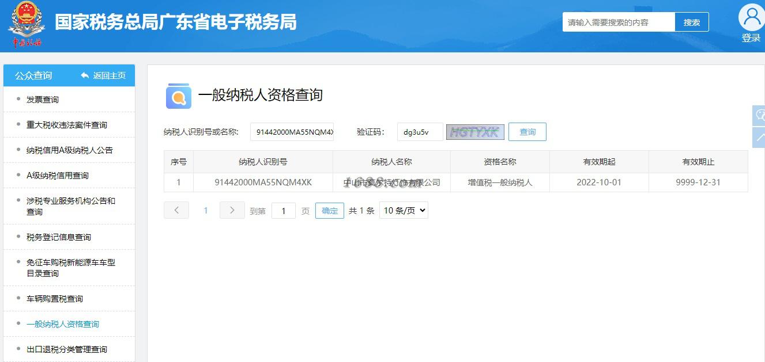This screenshot has width=765, height=362.
Task: Click the taxpayer name cell in row 1
Action: pos(391,182)
